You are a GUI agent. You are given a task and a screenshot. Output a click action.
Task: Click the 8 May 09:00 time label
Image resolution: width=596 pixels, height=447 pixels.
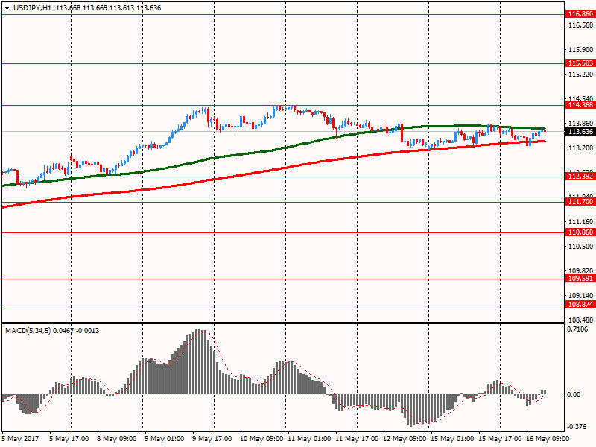[116, 439]
